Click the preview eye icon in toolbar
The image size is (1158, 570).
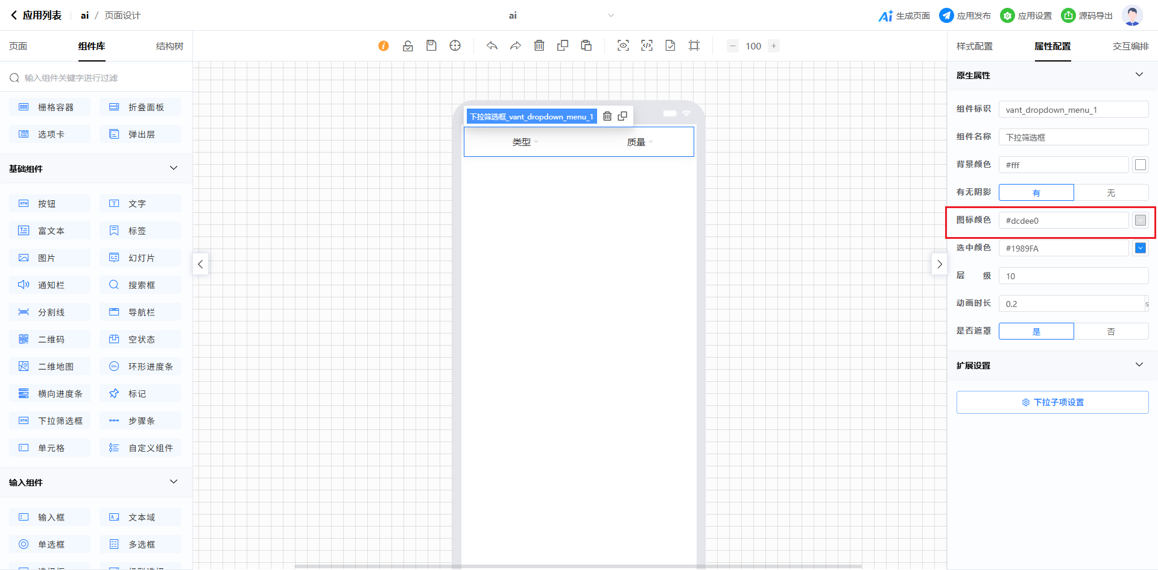click(623, 46)
